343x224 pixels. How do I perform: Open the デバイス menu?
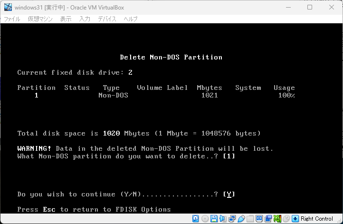[107, 19]
